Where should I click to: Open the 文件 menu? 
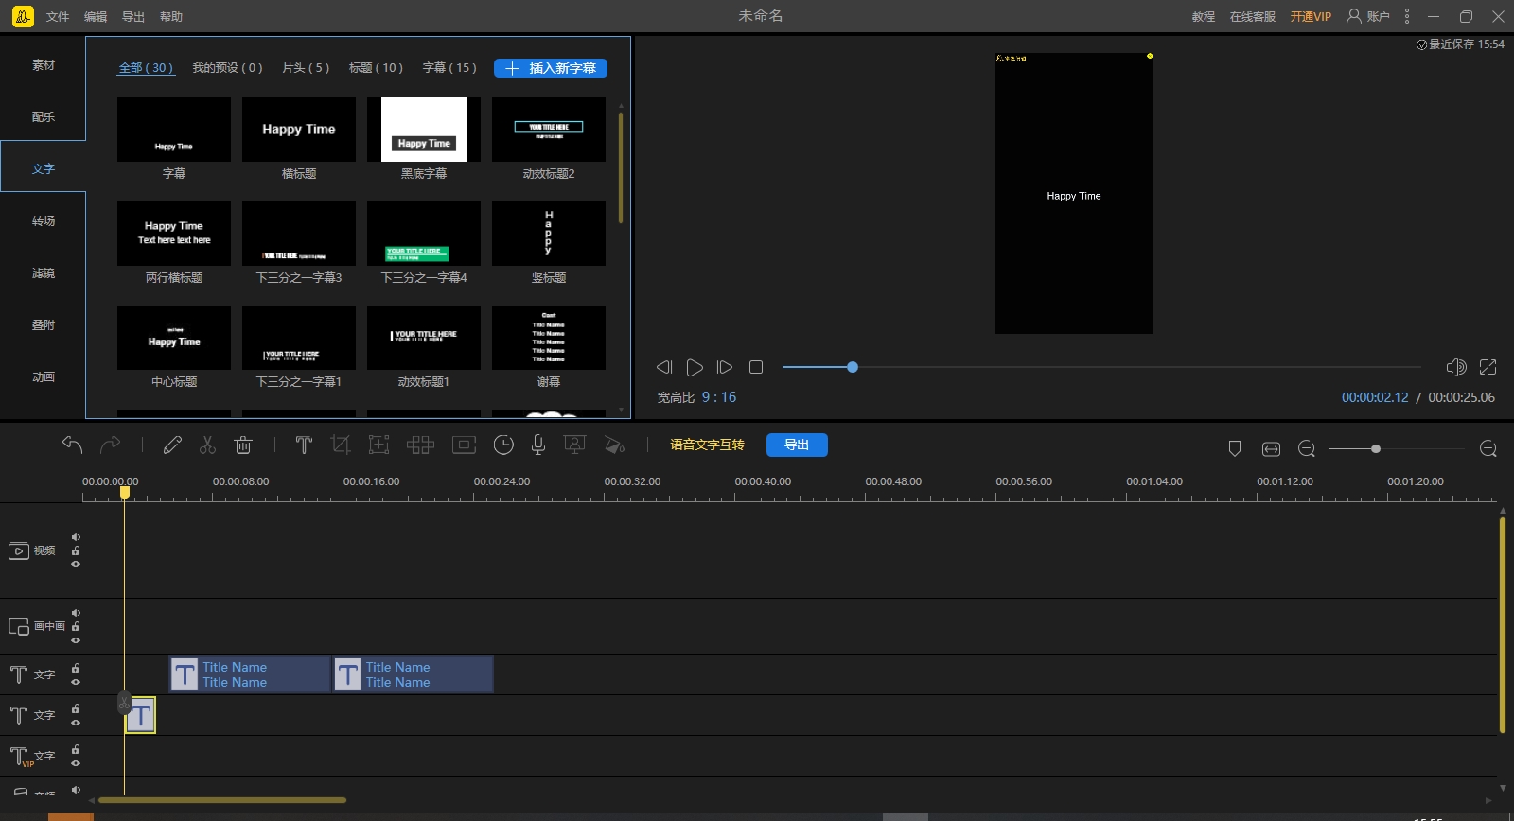[x=58, y=17]
